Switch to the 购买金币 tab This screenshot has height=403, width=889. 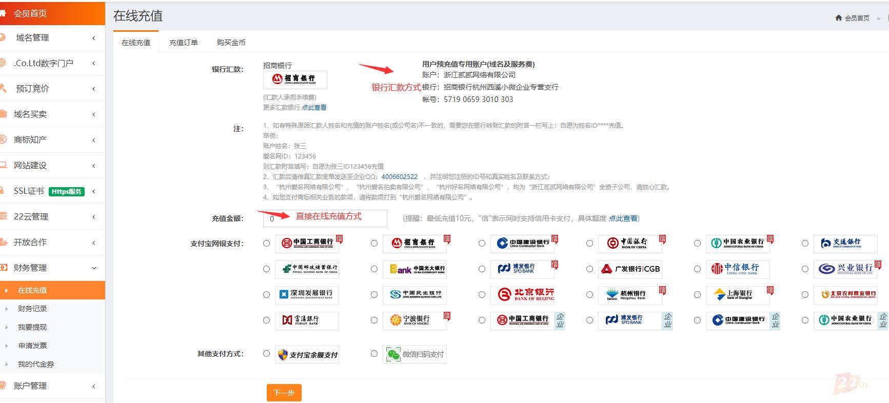231,43
